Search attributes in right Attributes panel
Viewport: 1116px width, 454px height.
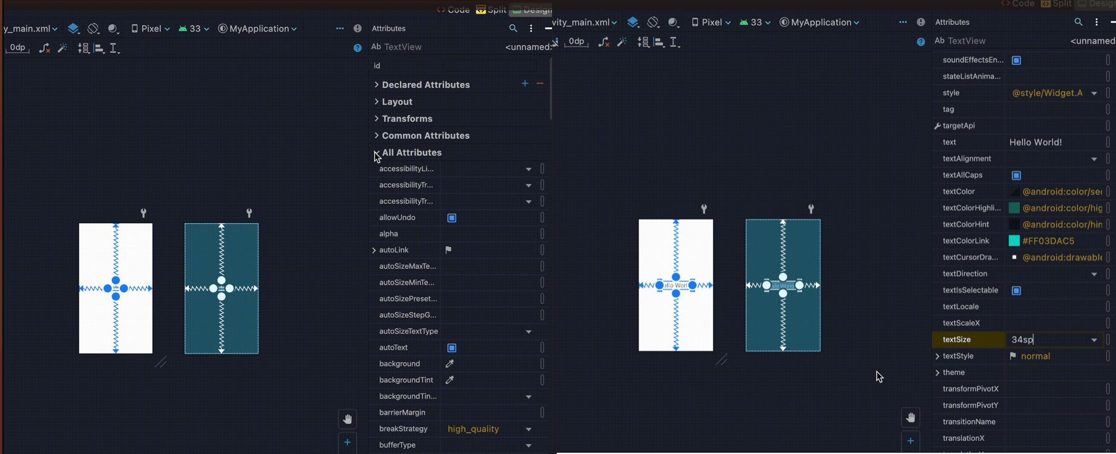tap(1078, 22)
